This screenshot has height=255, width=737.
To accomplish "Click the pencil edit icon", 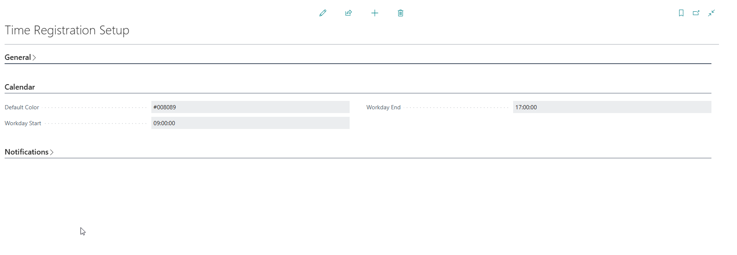I will (x=323, y=13).
